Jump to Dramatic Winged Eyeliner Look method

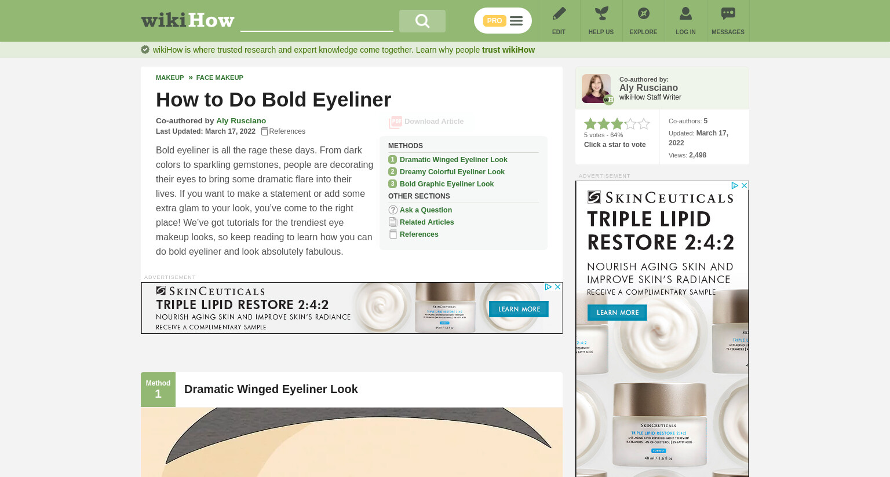click(x=453, y=160)
